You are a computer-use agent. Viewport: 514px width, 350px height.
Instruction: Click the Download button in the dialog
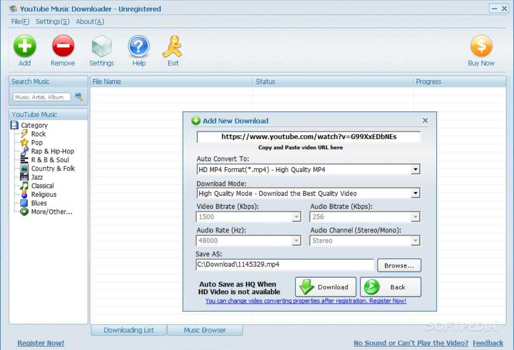coord(325,287)
